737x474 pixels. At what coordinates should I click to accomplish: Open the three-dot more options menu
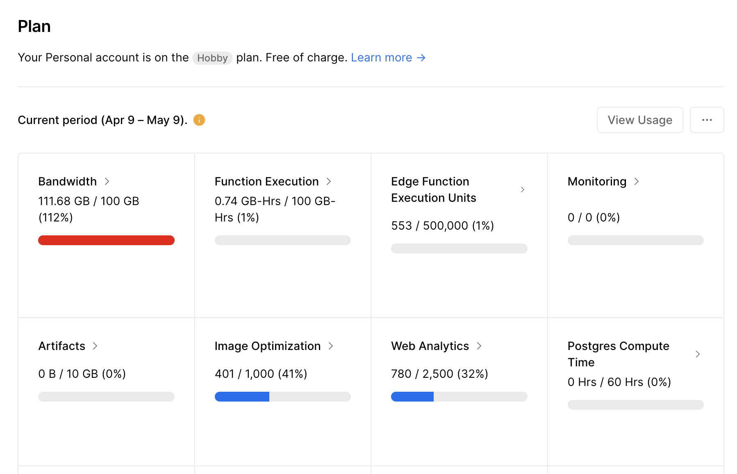click(x=707, y=120)
